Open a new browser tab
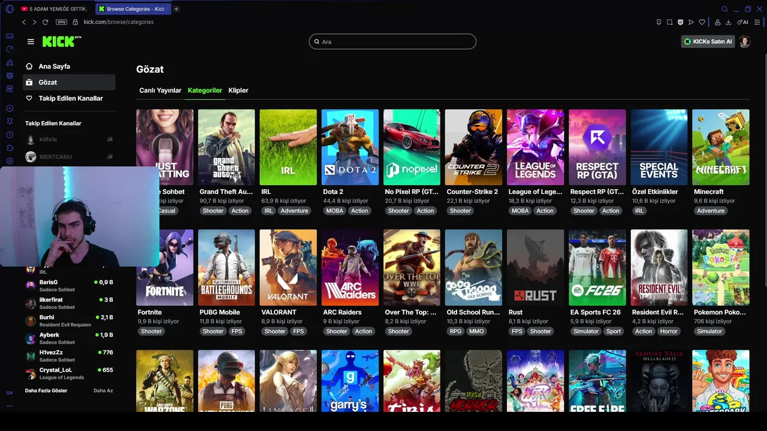This screenshot has height=431, width=767. 176,9
